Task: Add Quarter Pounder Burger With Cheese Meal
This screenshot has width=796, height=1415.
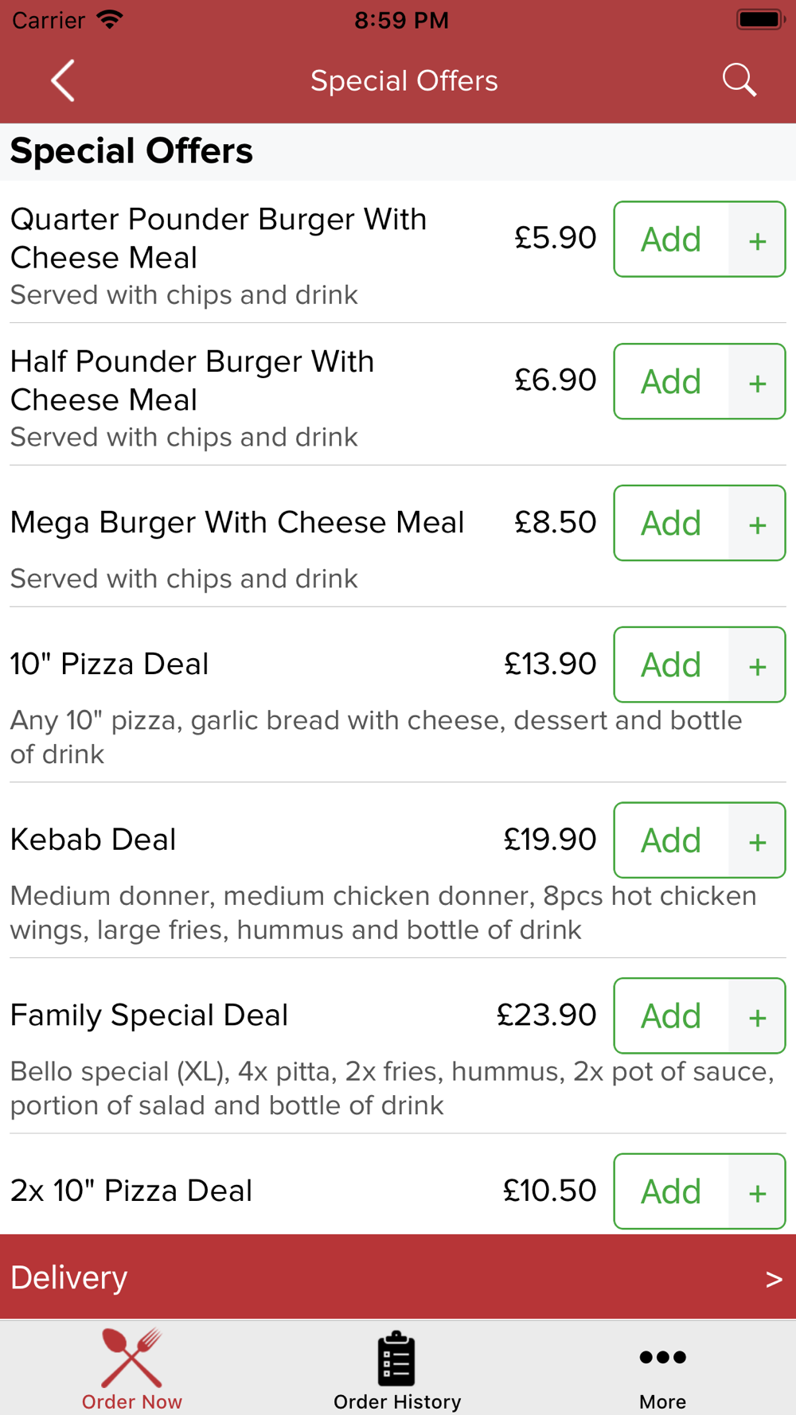Action: [x=671, y=240]
